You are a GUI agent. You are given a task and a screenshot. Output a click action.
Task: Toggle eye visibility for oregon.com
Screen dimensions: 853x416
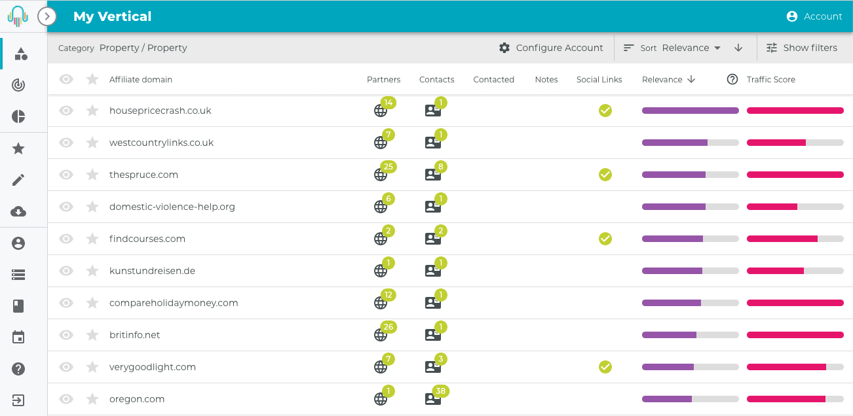click(66, 399)
